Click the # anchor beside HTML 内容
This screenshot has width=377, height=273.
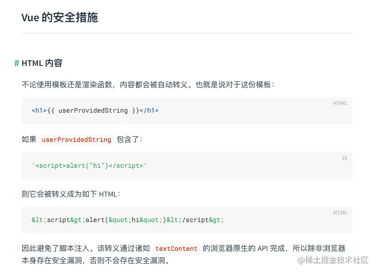click(x=17, y=63)
